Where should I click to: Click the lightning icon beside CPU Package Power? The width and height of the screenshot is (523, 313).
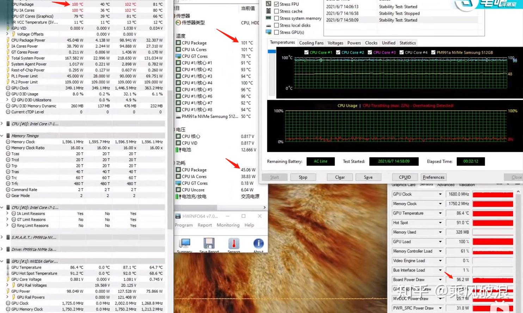click(8, 40)
